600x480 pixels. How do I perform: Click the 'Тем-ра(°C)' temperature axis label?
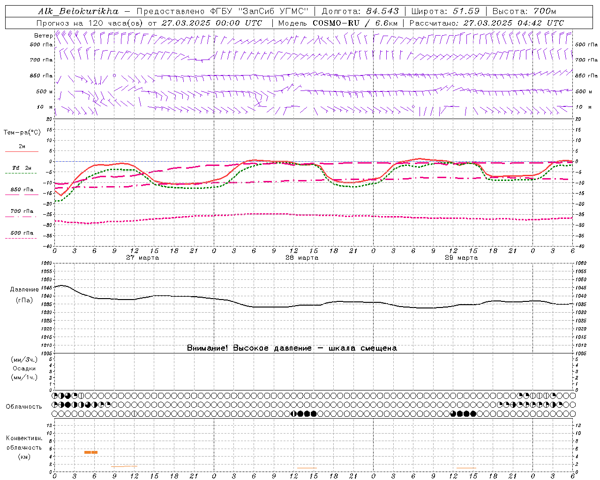click(x=22, y=133)
